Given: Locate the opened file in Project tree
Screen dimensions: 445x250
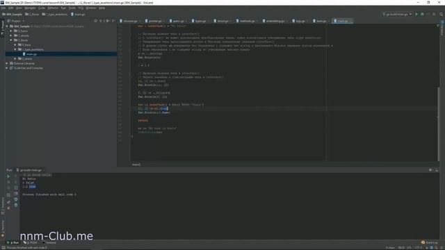Looking at the screenshot, I should pyautogui.click(x=96, y=21).
